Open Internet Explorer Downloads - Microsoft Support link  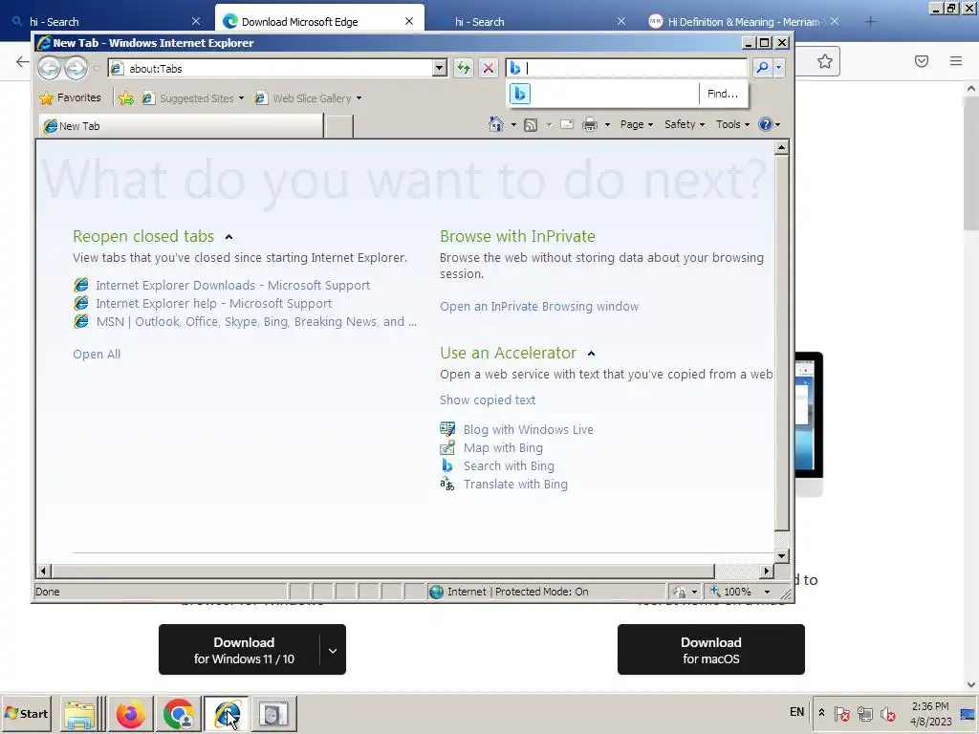pyautogui.click(x=233, y=285)
